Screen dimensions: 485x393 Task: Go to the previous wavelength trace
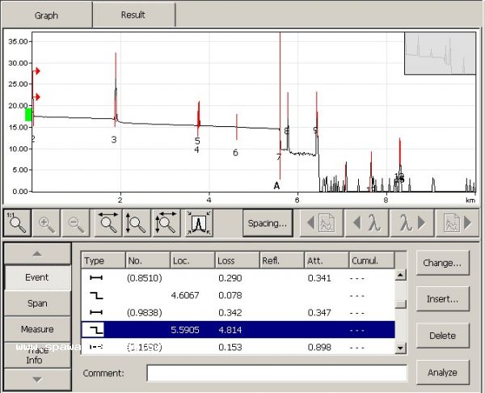(x=364, y=222)
